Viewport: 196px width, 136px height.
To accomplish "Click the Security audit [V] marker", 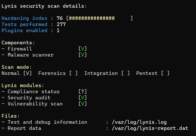I will click(83, 98).
